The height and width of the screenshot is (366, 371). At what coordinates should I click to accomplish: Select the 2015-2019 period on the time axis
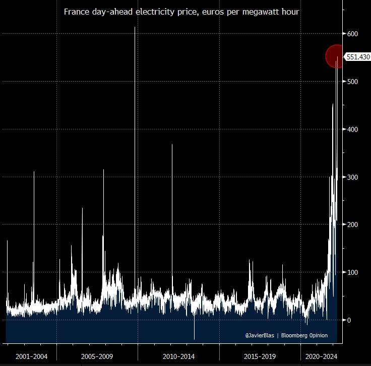(x=260, y=356)
